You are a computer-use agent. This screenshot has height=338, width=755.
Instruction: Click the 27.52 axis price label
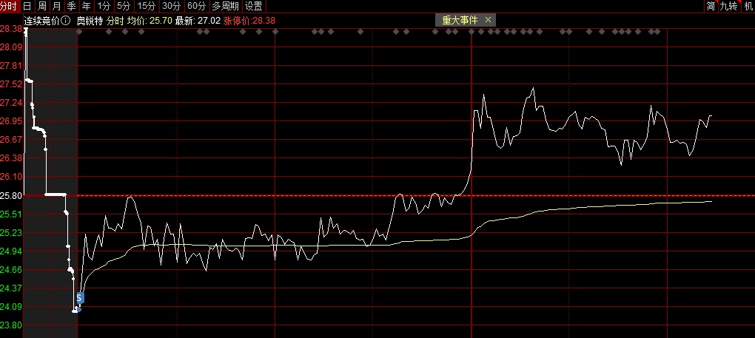tap(11, 84)
